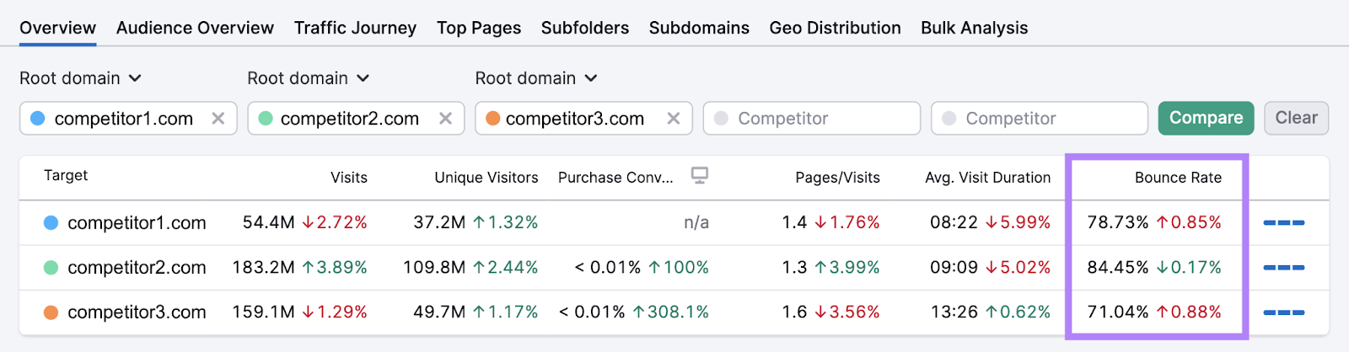Open trend chart icon for competitor2.com row

coord(1284,268)
